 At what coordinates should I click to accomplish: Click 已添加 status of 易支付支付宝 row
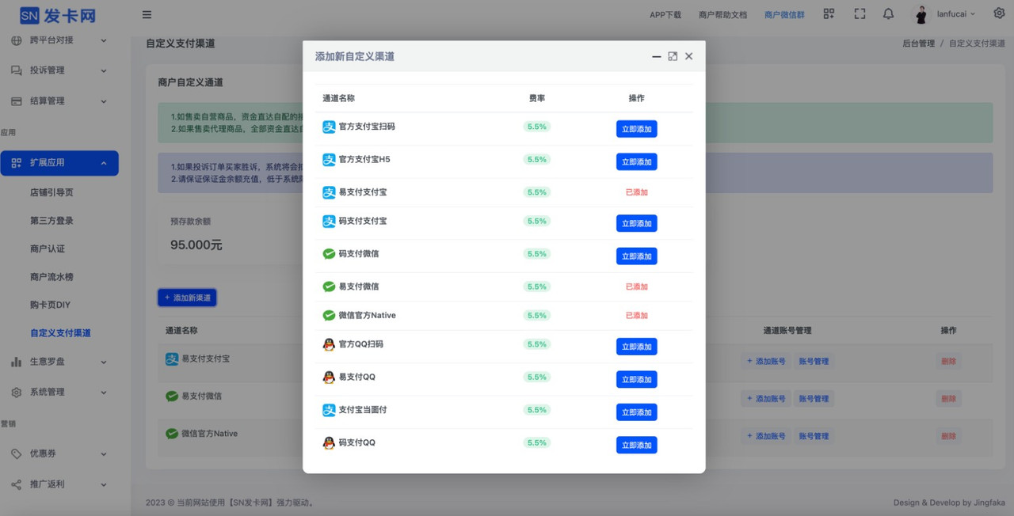tap(636, 192)
